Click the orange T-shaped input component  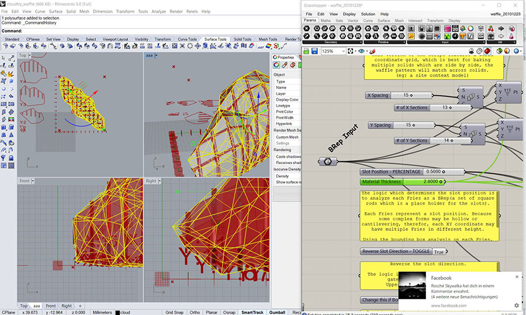[463, 36]
